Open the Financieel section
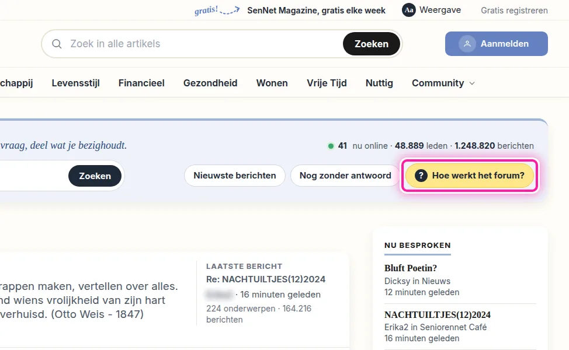Viewport: 569px width, 350px height. pyautogui.click(x=141, y=83)
